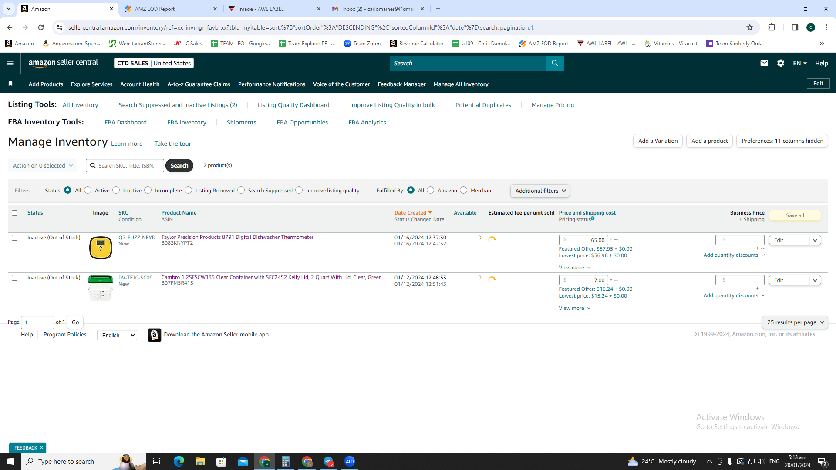The height and width of the screenshot is (470, 836).
Task: Open Manage All Inventory menu item
Action: coord(461,84)
